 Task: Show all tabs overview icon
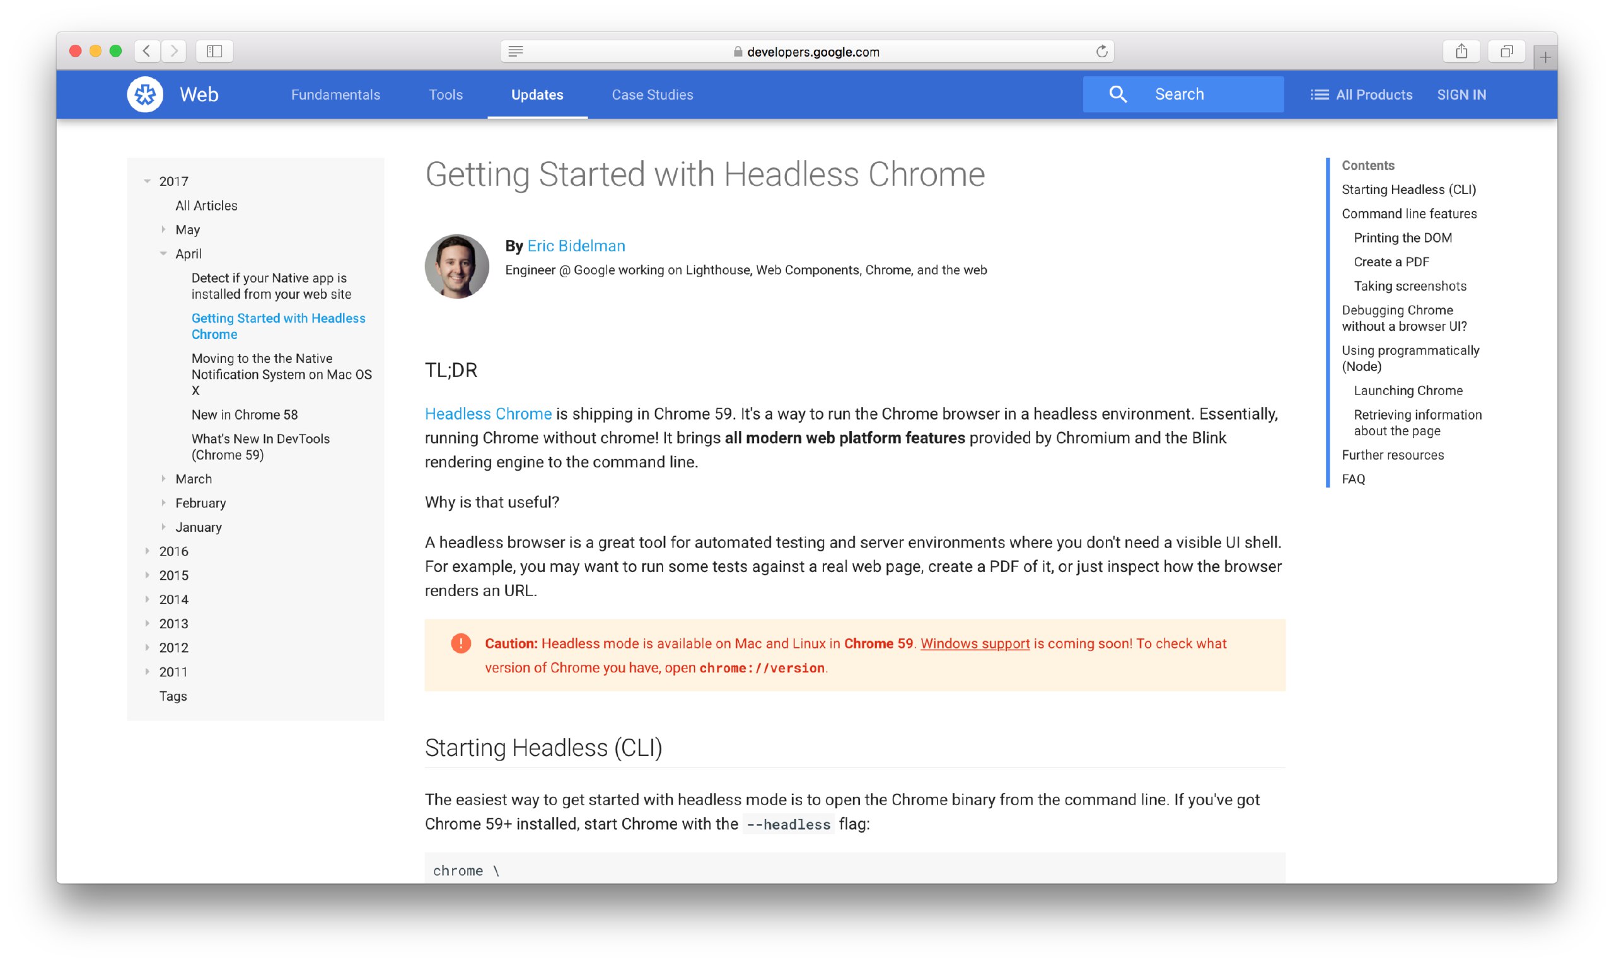1507,51
